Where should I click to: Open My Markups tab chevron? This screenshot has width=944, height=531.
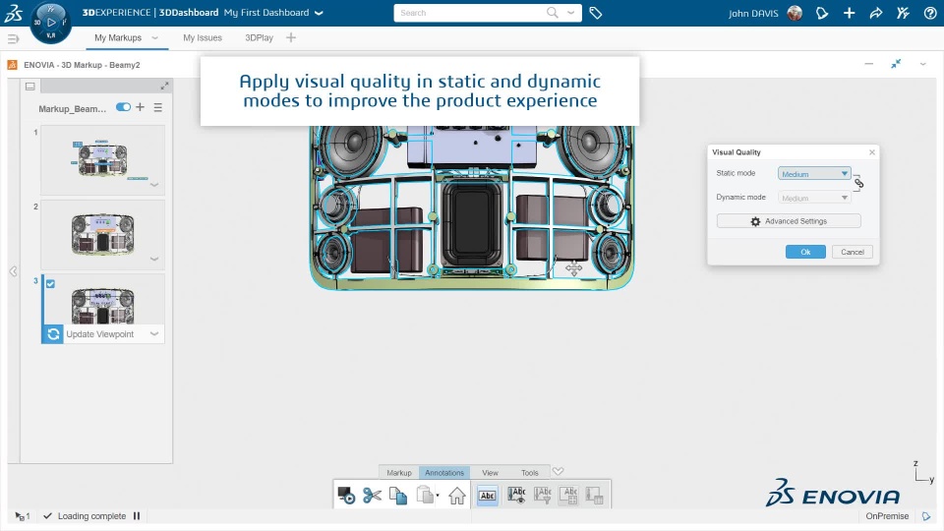click(x=154, y=37)
